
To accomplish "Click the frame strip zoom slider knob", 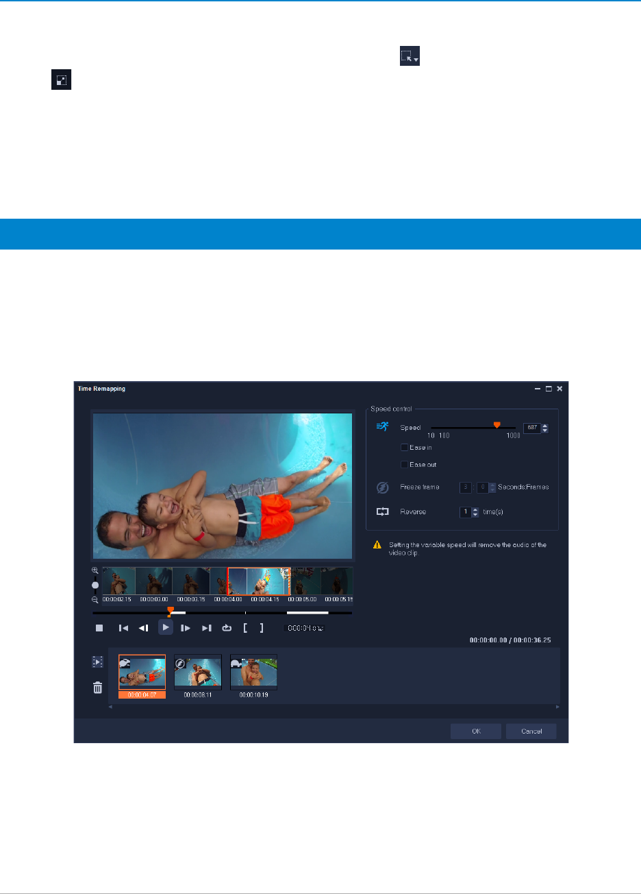I will click(x=95, y=585).
